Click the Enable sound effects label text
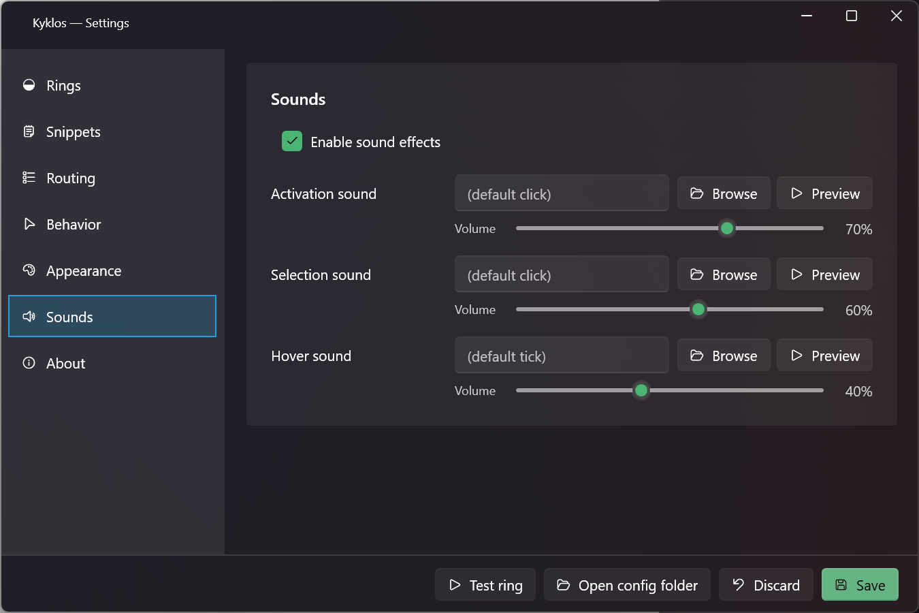Viewport: 919px width, 613px height. 375,142
